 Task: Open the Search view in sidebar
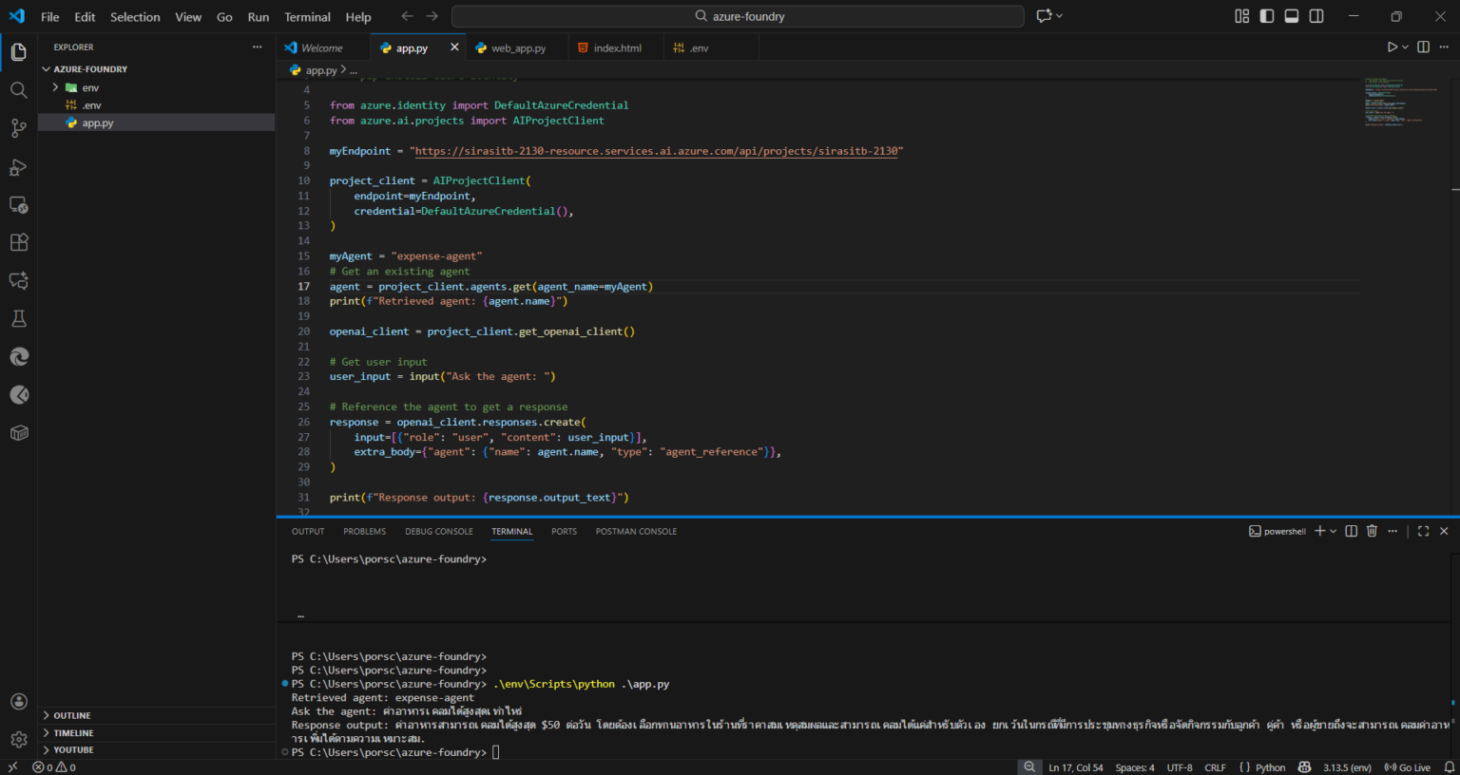click(x=18, y=90)
